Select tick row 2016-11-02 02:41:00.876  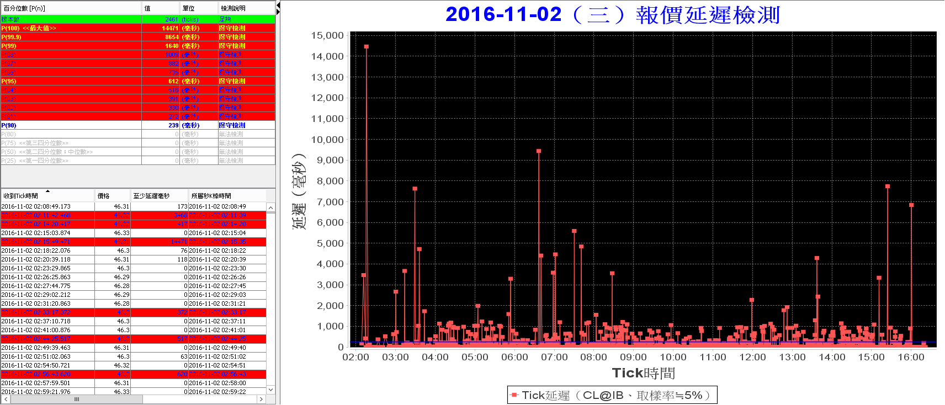click(134, 330)
